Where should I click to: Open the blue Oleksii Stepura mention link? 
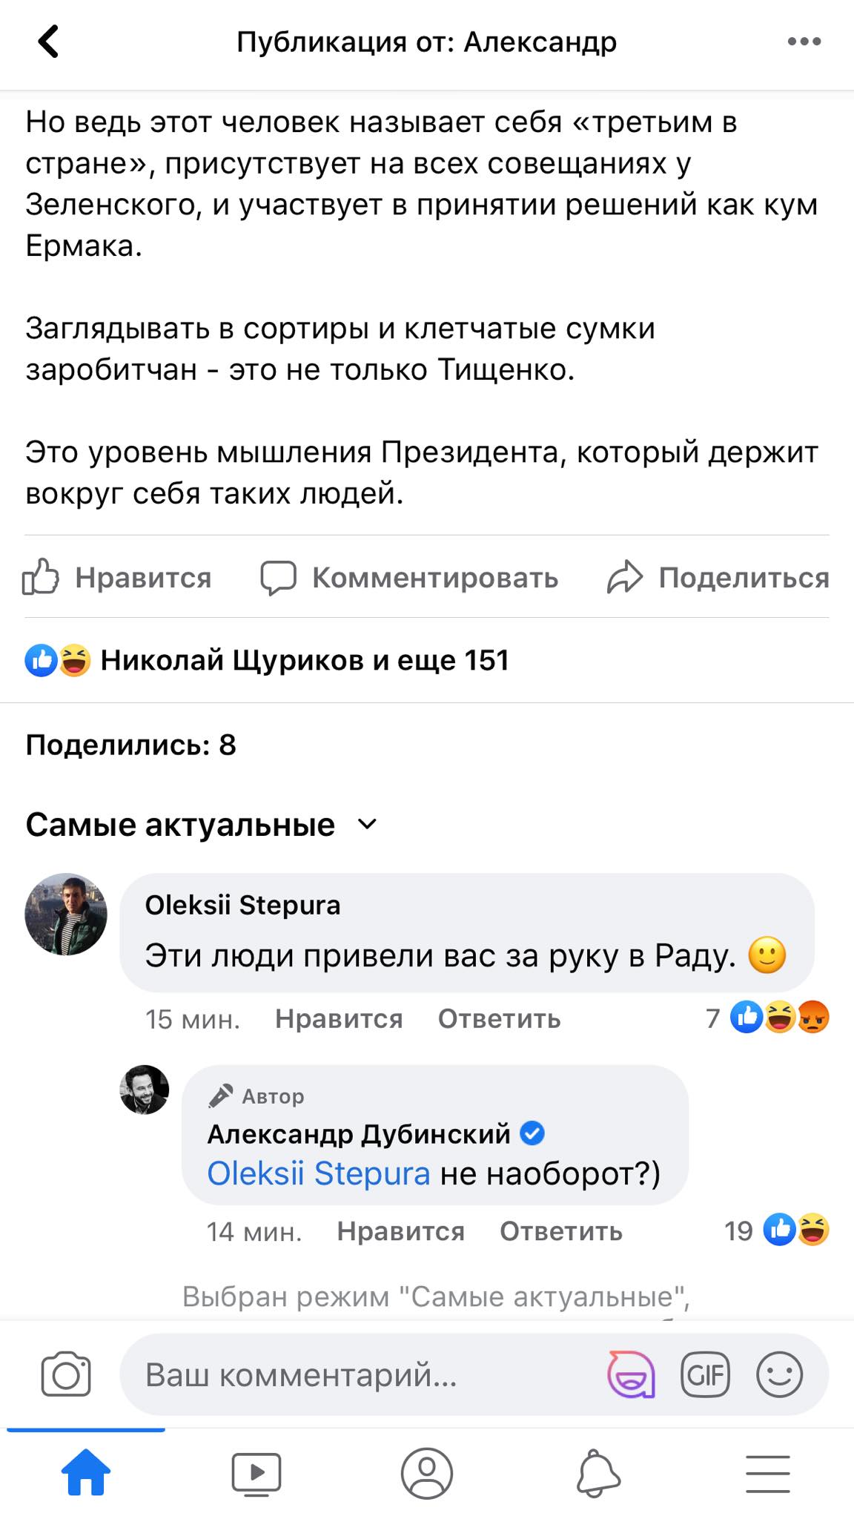coord(319,1173)
